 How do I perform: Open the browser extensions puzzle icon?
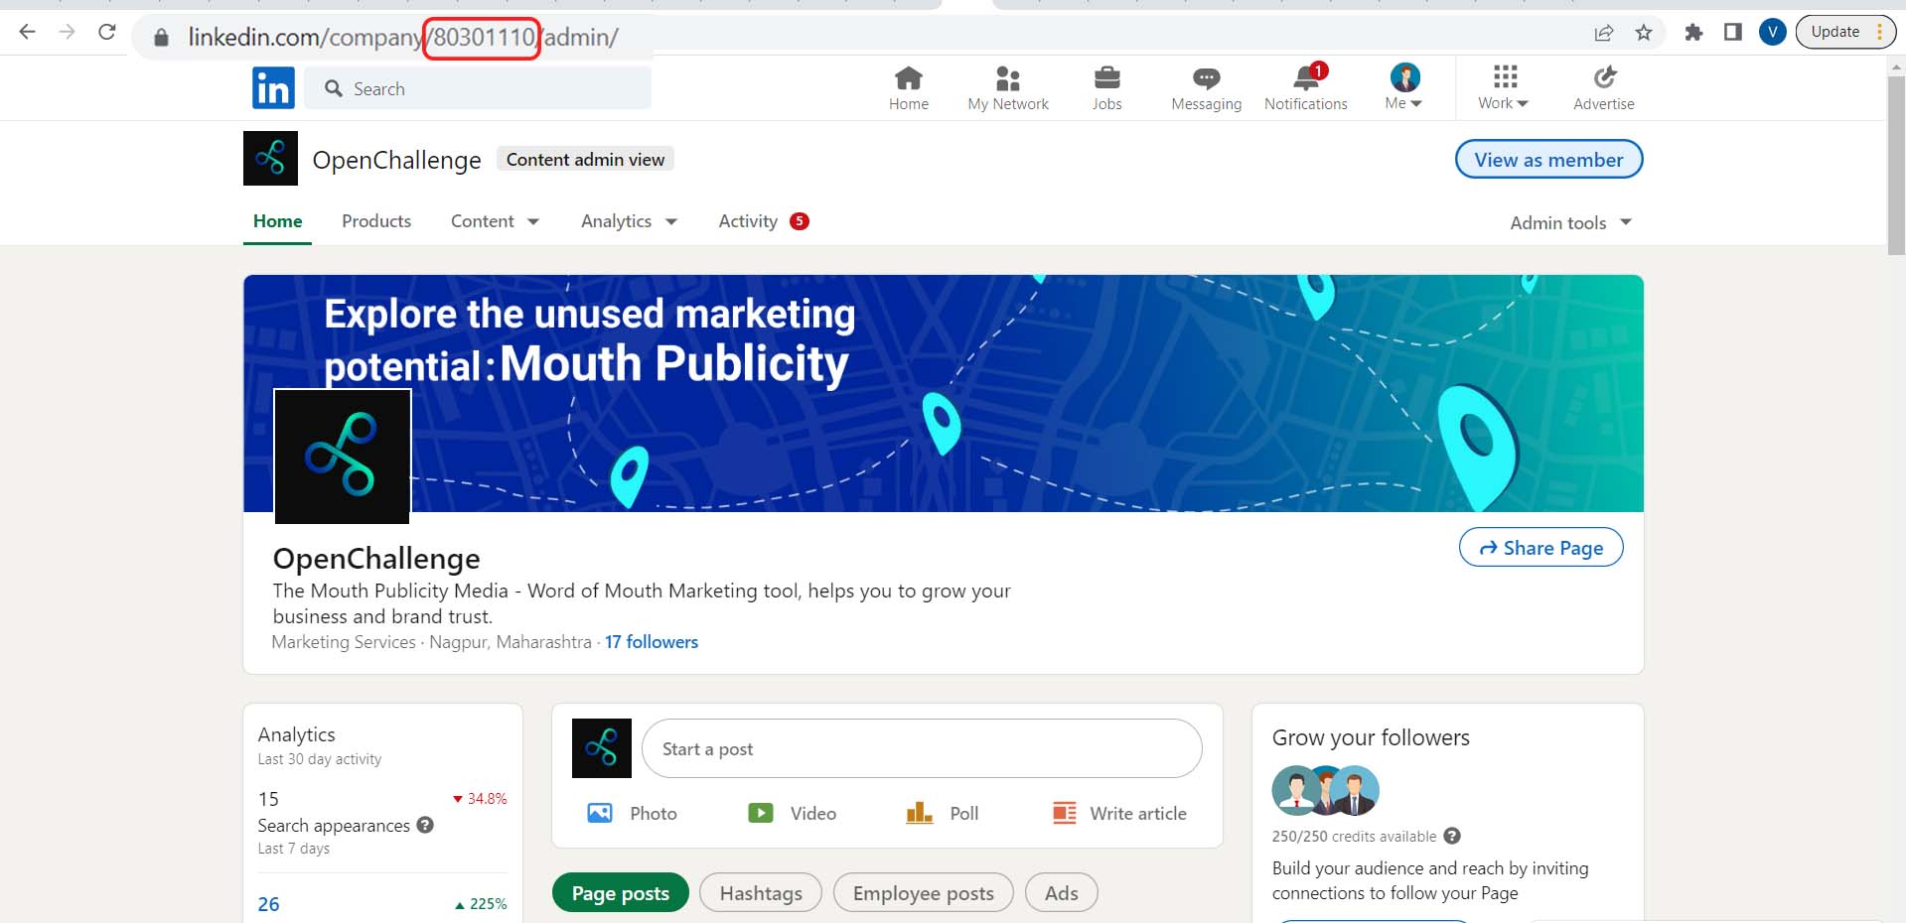pyautogui.click(x=1694, y=33)
